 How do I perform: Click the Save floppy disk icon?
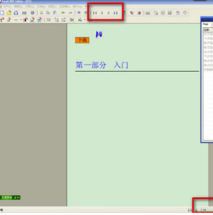click(x=16, y=13)
